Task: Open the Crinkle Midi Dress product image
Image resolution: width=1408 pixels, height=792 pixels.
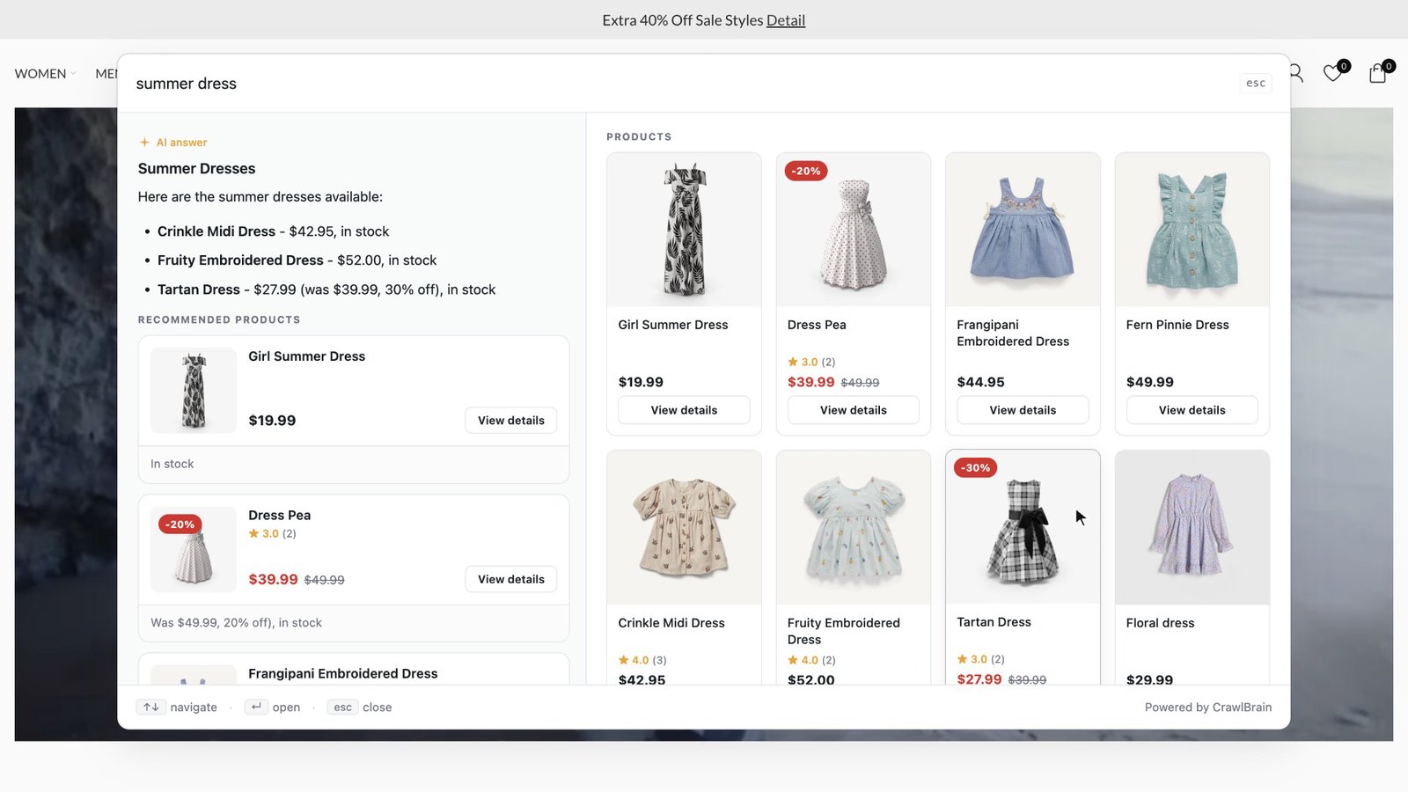Action: coord(684,528)
